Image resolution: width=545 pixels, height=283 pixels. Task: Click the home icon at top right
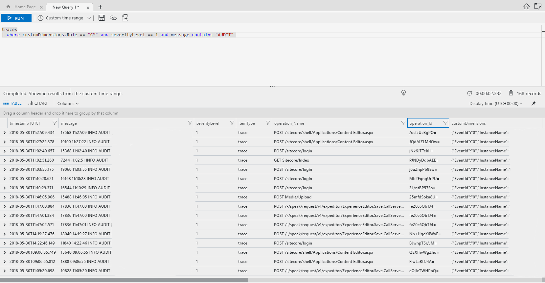tap(526, 7)
